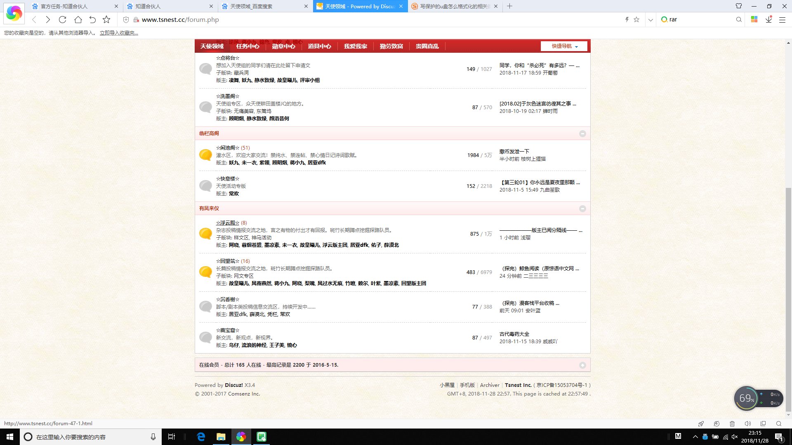The height and width of the screenshot is (445, 792).
Task: Click the colorful apps grid icon
Action: (754, 19)
